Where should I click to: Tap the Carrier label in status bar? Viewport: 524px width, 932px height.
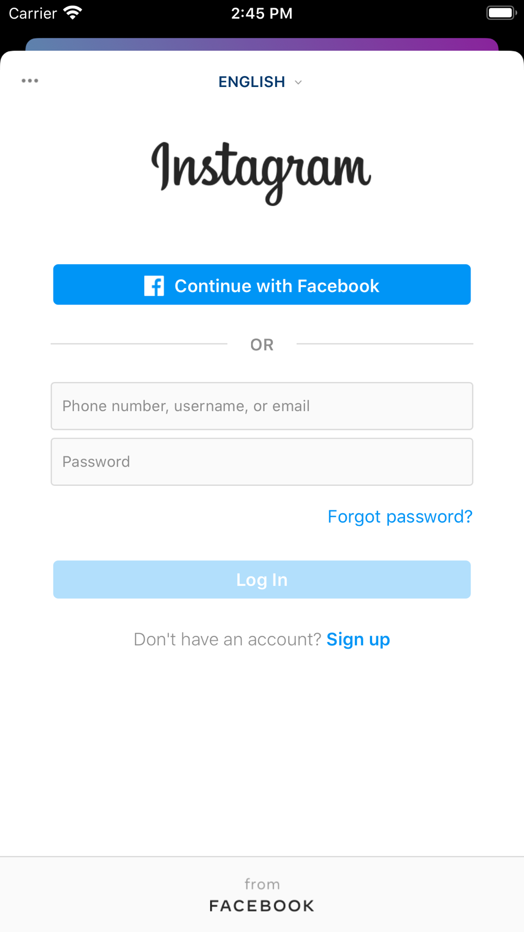coord(32,13)
